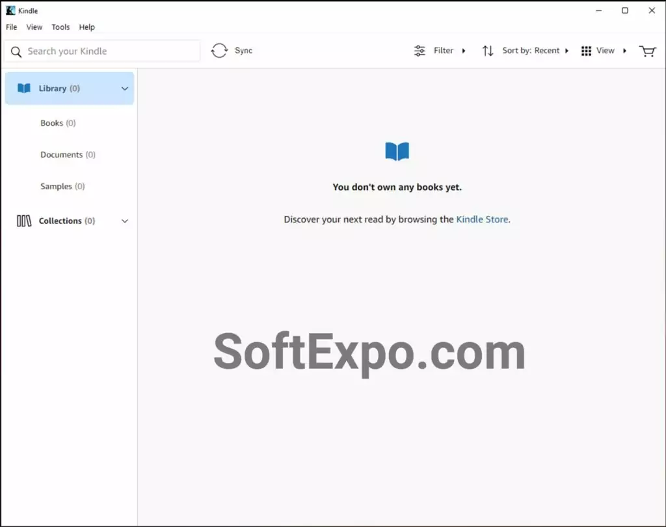Click the Search your Kindle field
666x527 pixels.
pyautogui.click(x=111, y=51)
